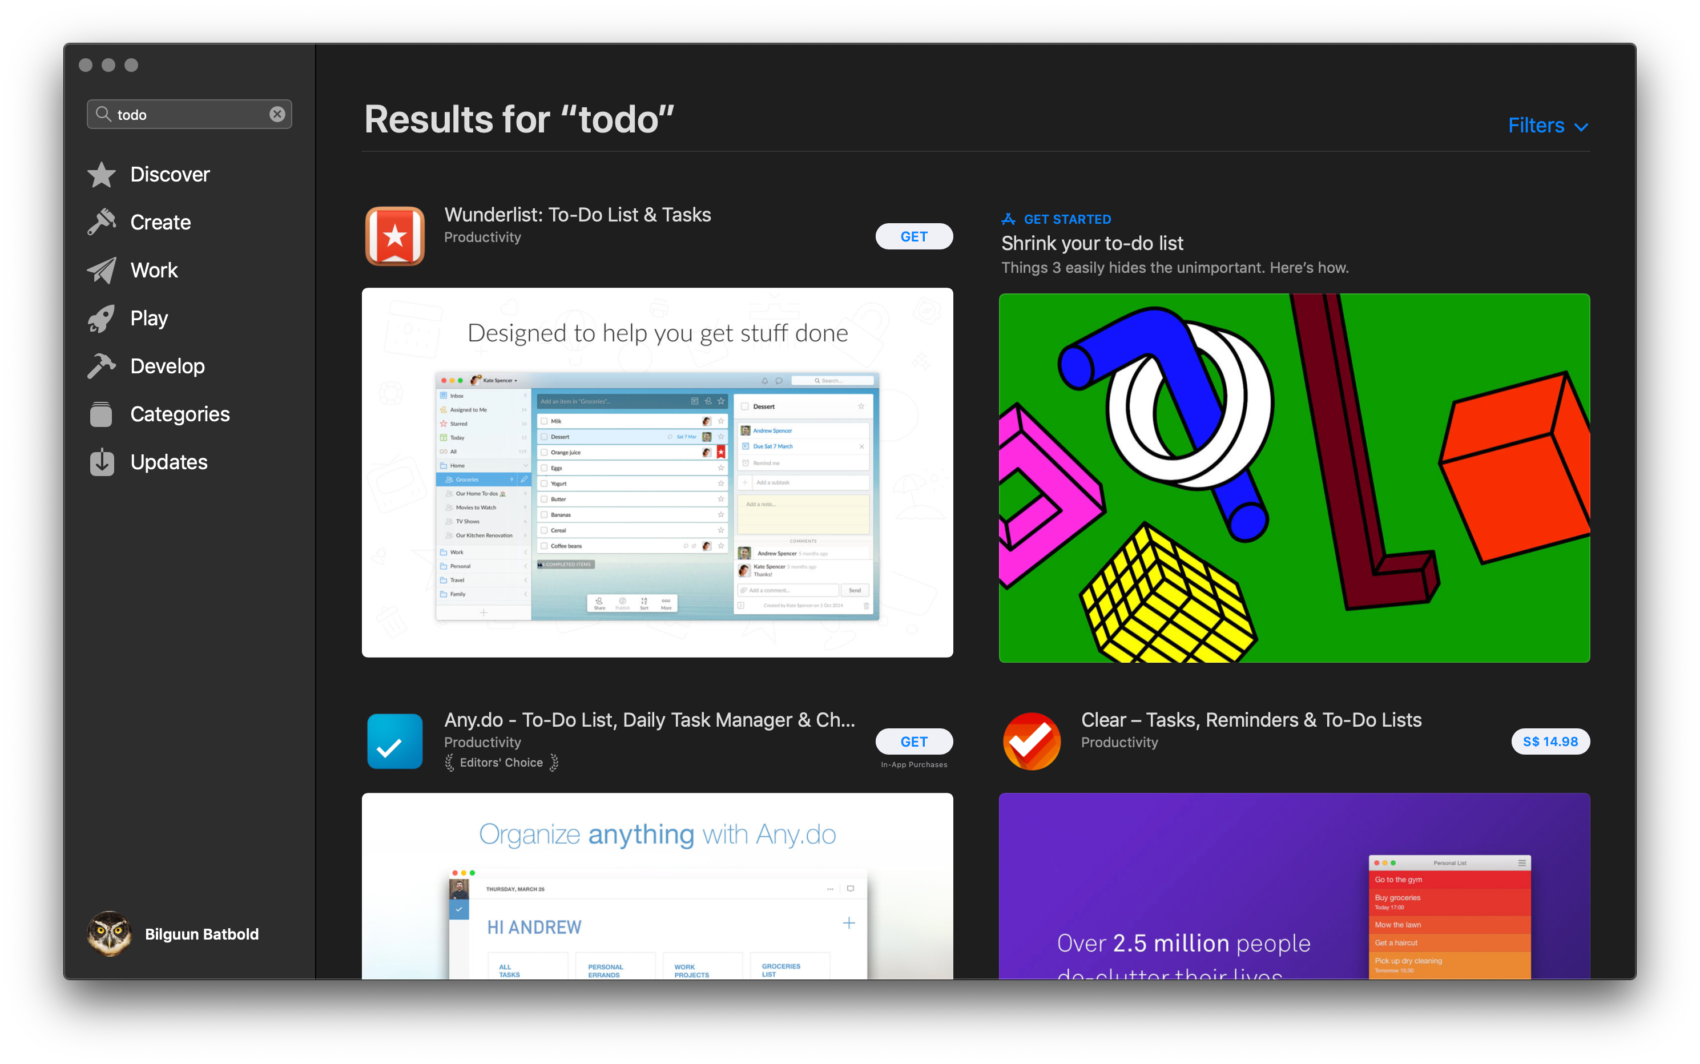Go to the Play section
Screen dimensions: 1700x1064
(149, 318)
